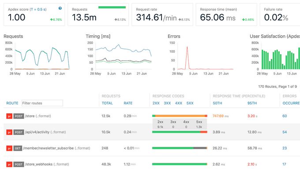Sort by 2XX response codes

click(156, 103)
